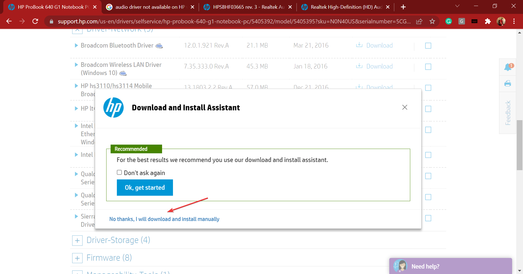Select the Broadcom Bluetooth Driver checkbox
This screenshot has width=523, height=274.
tap(428, 46)
